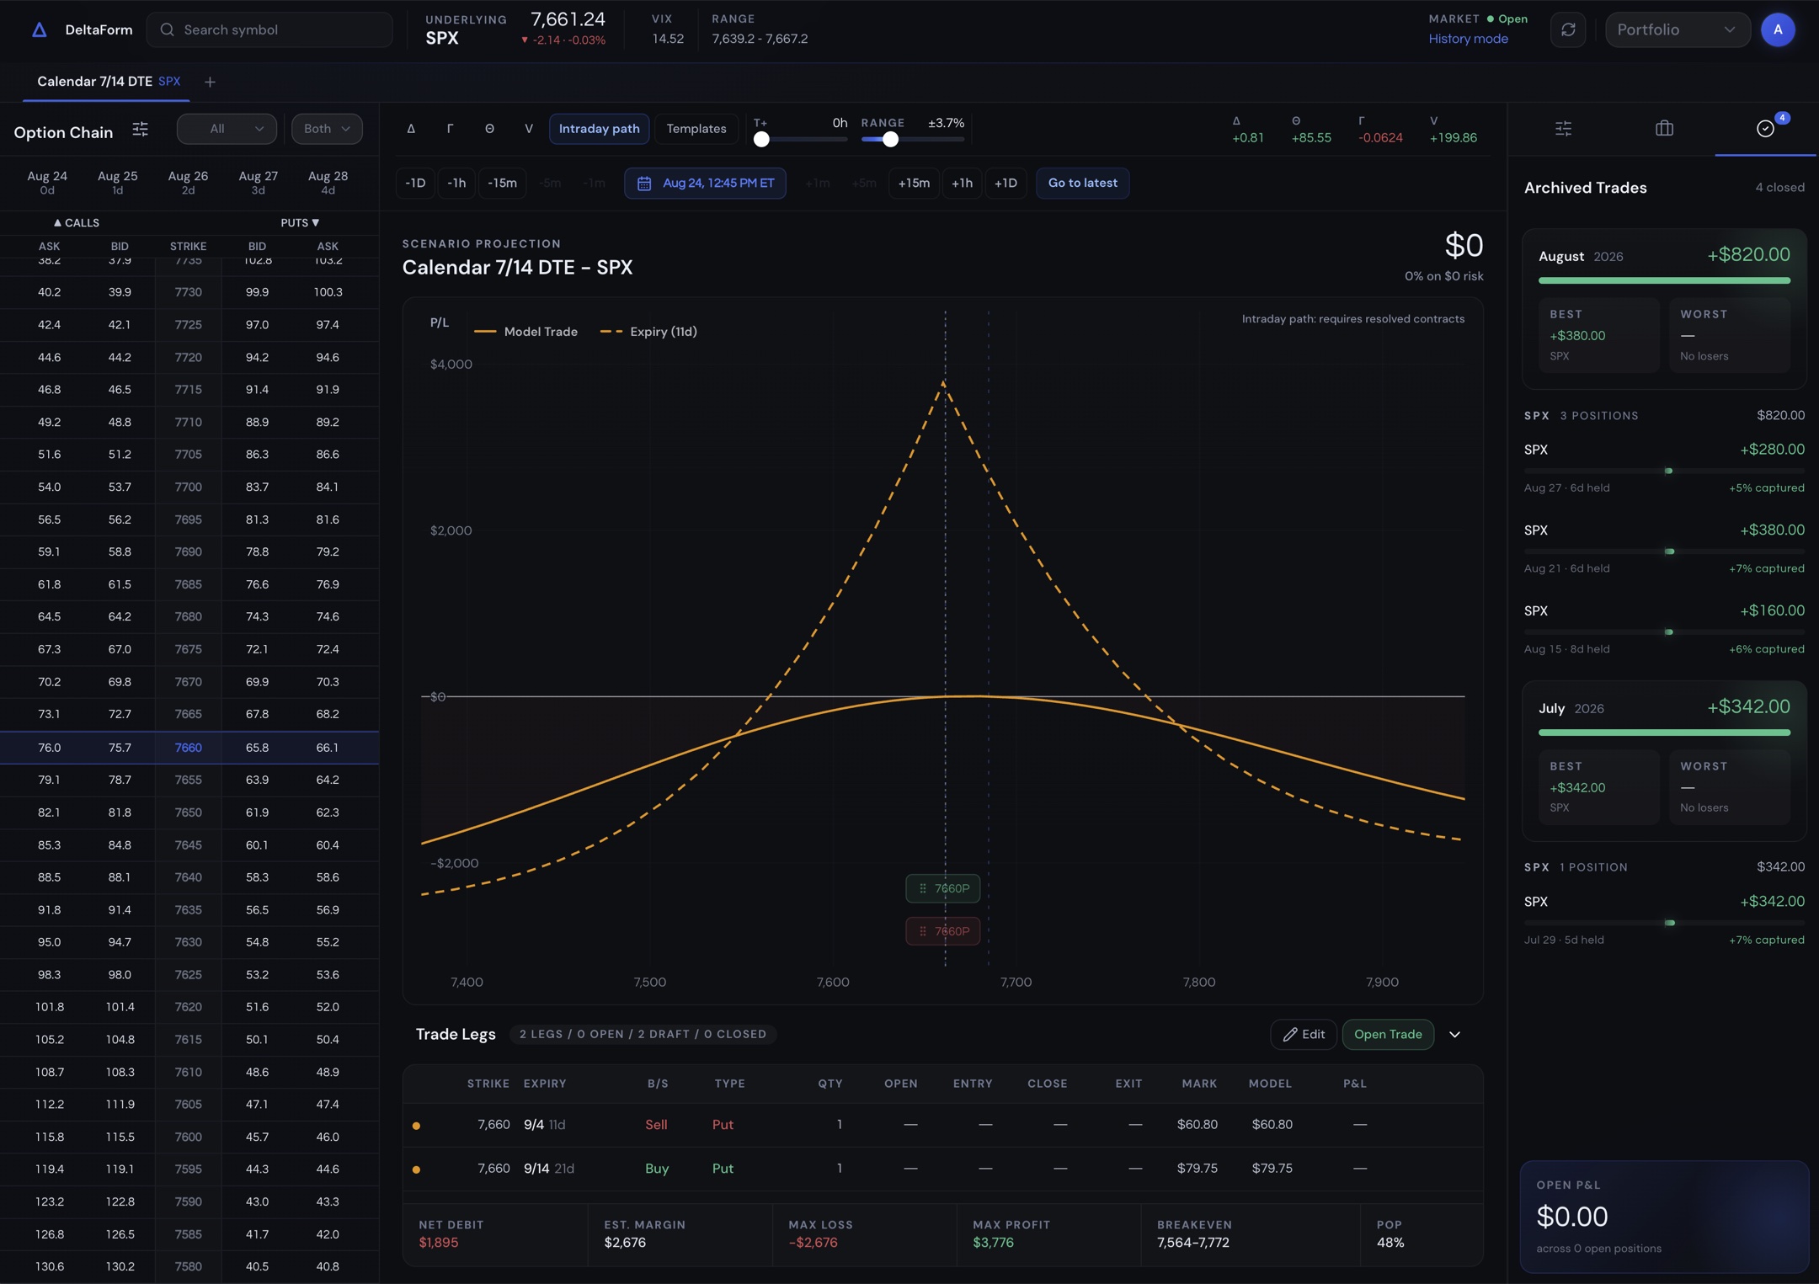Select Aug 27 3d expiry
1819x1284 pixels.
[258, 182]
